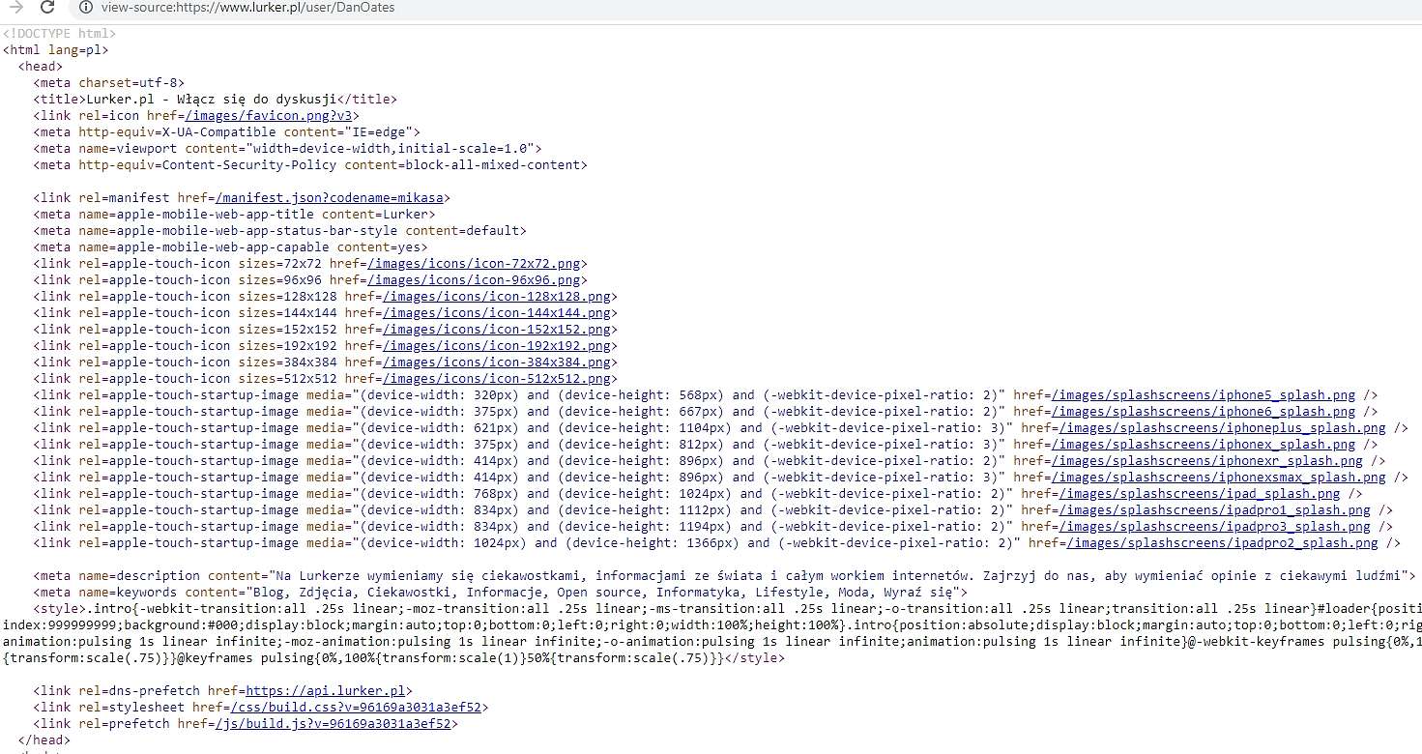Open the icon-512x512.png link
The image size is (1422, 754).
(497, 378)
